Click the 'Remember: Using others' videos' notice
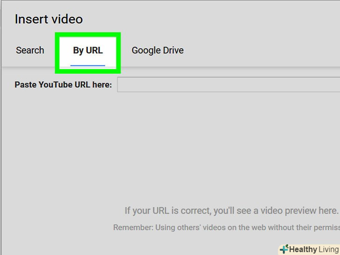340x255 pixels. tap(227, 227)
